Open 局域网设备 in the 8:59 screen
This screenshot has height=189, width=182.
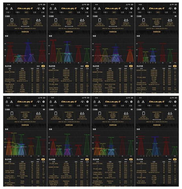pyautogui.click(x=69, y=32)
